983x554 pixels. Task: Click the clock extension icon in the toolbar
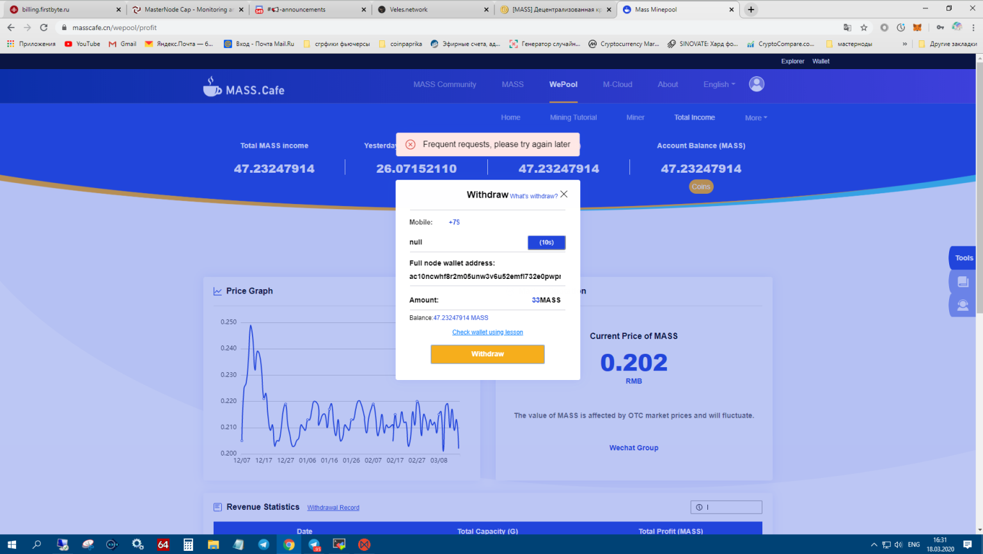[x=900, y=28]
